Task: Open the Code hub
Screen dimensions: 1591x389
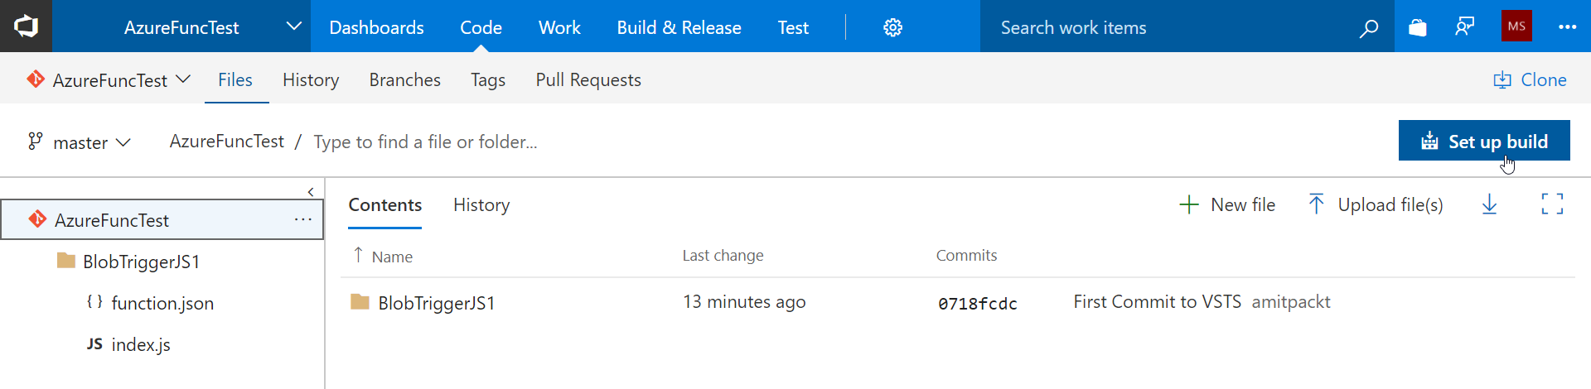Action: point(481,27)
